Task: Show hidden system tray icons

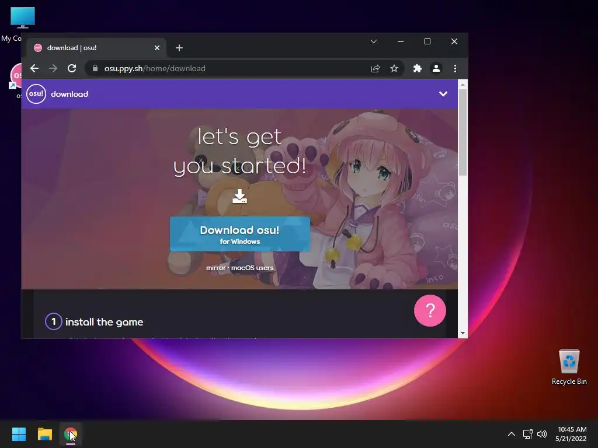Action: pyautogui.click(x=512, y=434)
